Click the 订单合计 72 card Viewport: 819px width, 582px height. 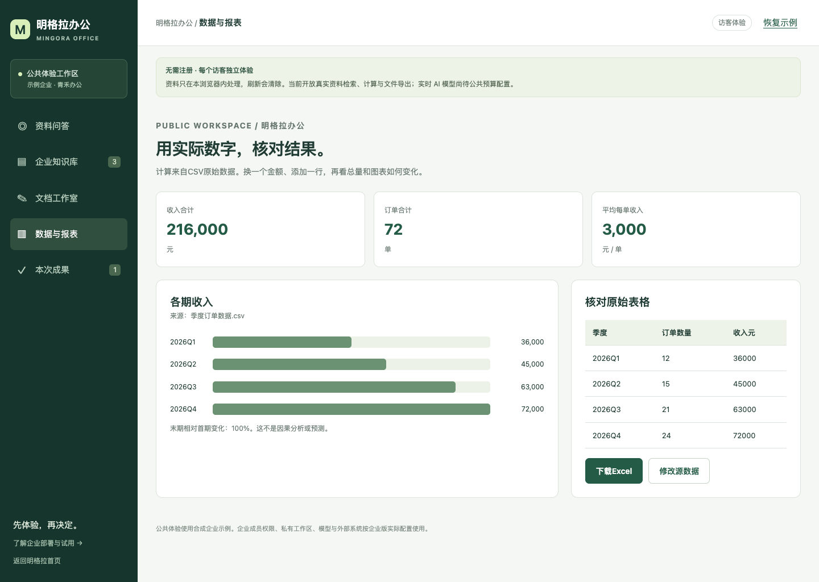[478, 229]
